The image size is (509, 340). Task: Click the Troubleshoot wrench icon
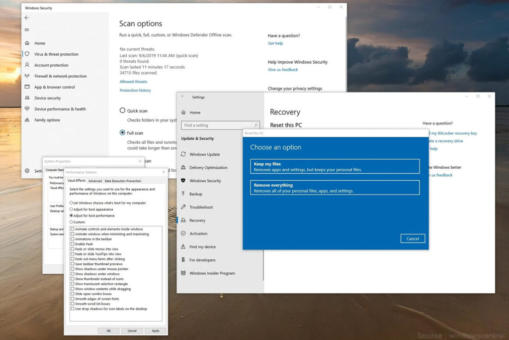tap(183, 207)
